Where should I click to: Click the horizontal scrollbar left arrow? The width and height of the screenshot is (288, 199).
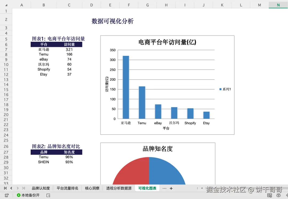202,188
